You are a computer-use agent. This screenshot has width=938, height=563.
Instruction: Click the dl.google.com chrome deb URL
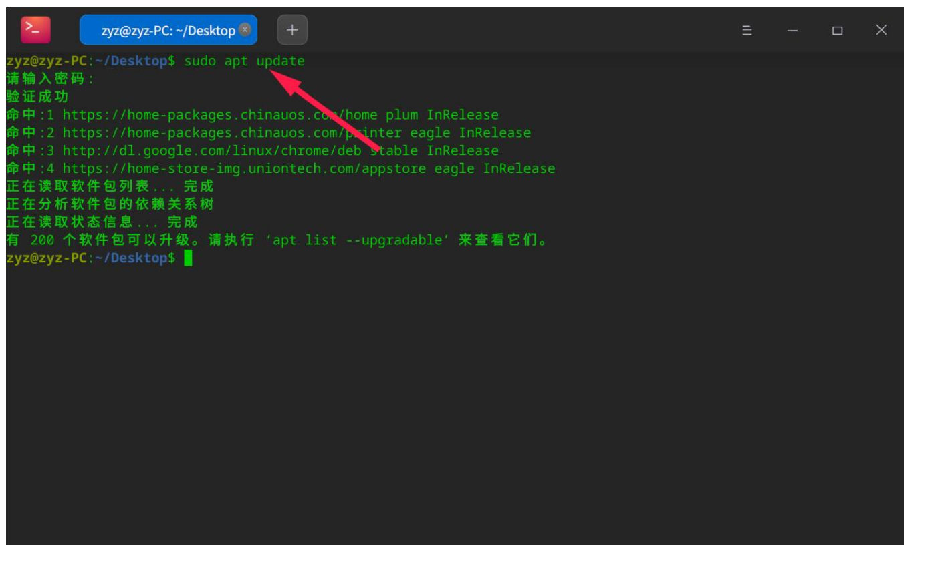[x=211, y=151]
